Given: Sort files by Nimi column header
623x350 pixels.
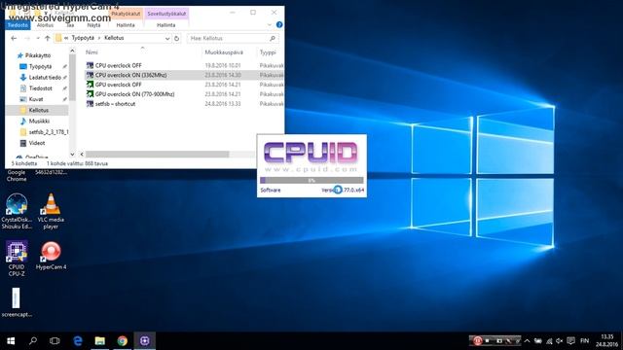Looking at the screenshot, I should [92, 52].
